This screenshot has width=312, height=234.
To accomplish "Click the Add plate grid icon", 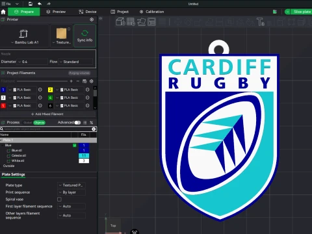I will click(131, 22).
